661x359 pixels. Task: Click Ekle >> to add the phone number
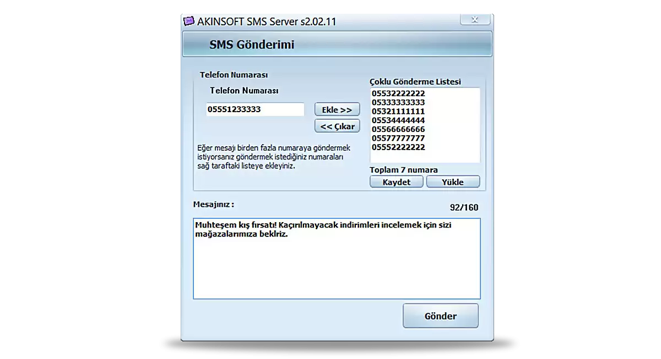(x=337, y=109)
